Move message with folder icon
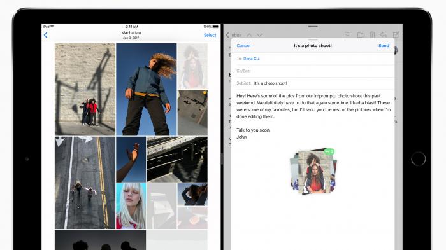 pyautogui.click(x=360, y=34)
